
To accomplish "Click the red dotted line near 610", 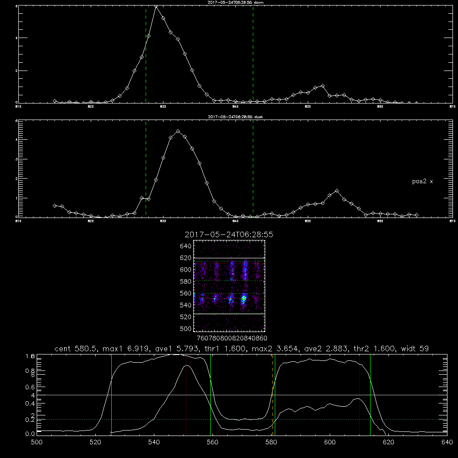I will click(x=359, y=395).
